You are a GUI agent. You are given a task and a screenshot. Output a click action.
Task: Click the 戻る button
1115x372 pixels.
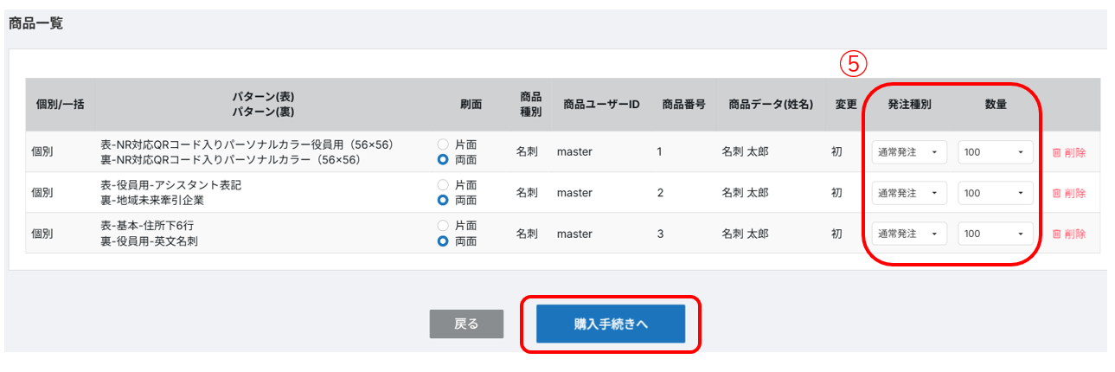click(466, 324)
